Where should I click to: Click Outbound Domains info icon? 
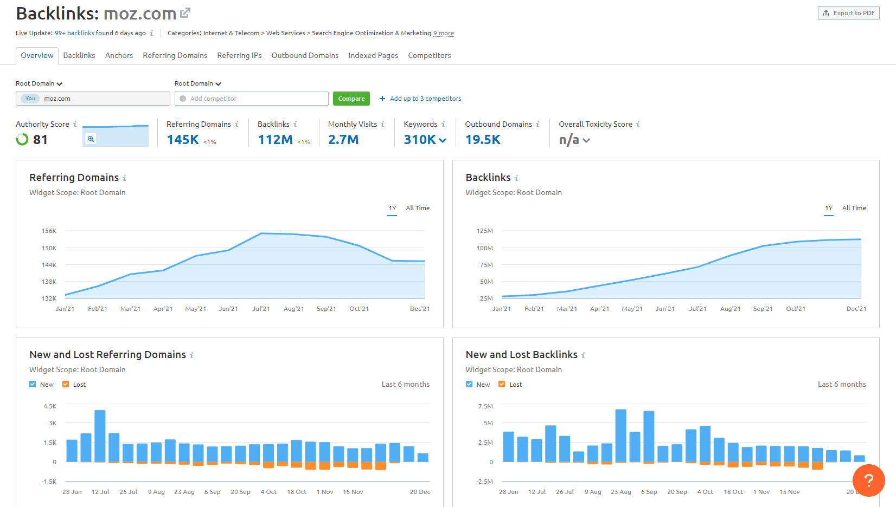[537, 124]
